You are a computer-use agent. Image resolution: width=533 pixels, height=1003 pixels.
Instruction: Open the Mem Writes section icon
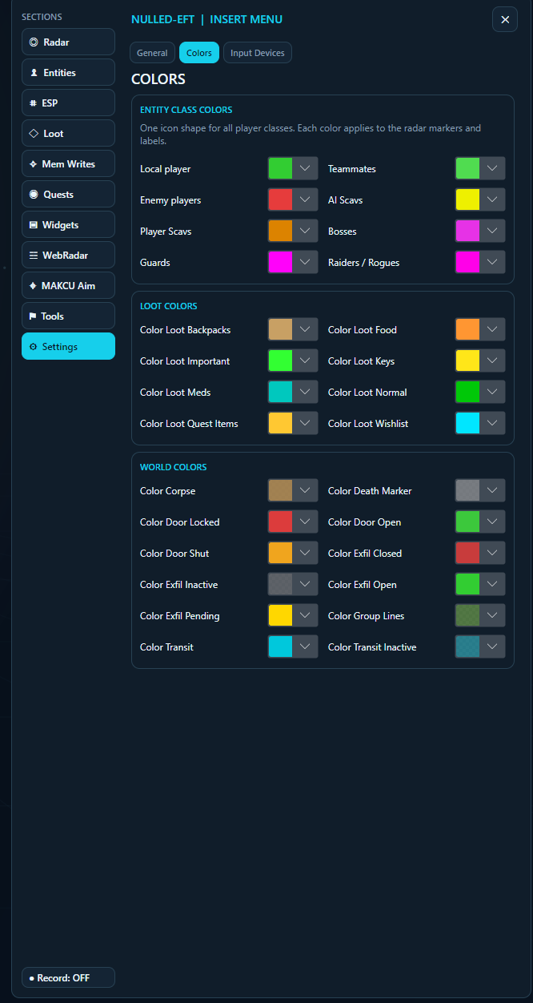tap(33, 163)
